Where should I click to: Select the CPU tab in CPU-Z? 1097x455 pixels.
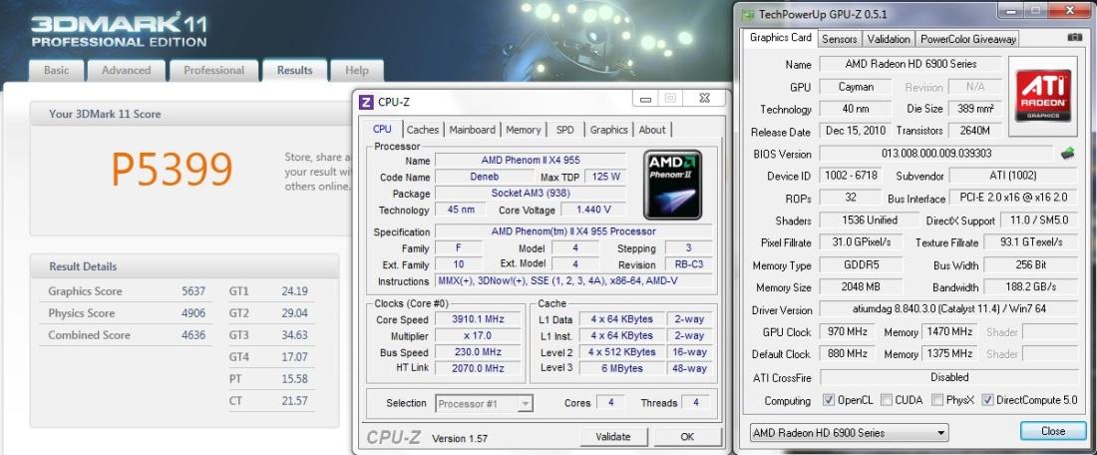[383, 129]
